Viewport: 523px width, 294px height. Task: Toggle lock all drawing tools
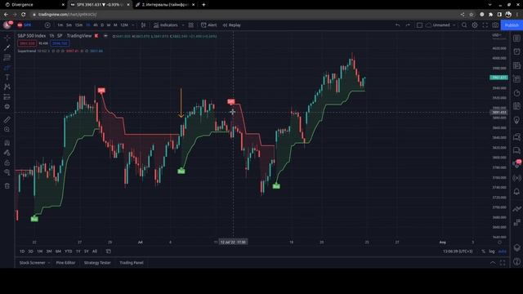point(7,163)
